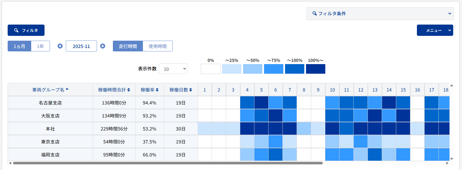
Task: Click the blue フィルタ button
Action: [26, 30]
